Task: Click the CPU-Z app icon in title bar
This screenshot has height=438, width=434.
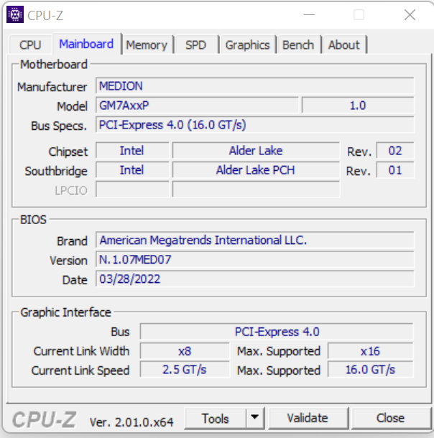Action: pyautogui.click(x=15, y=14)
